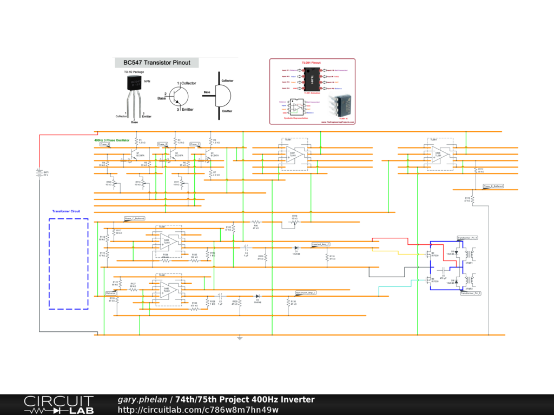Open the circuitlab.com URL link
Image resolution: width=554 pixels, height=415 pixels.
tap(198, 410)
